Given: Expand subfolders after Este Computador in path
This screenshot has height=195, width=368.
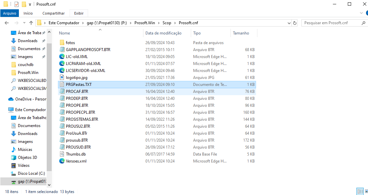Looking at the screenshot, I should [x=83, y=23].
